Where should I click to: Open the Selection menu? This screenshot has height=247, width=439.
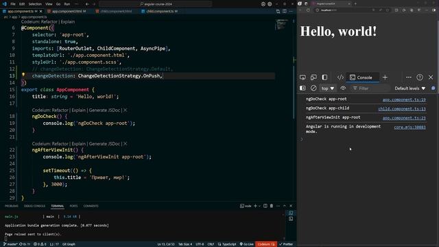[x=35, y=4]
